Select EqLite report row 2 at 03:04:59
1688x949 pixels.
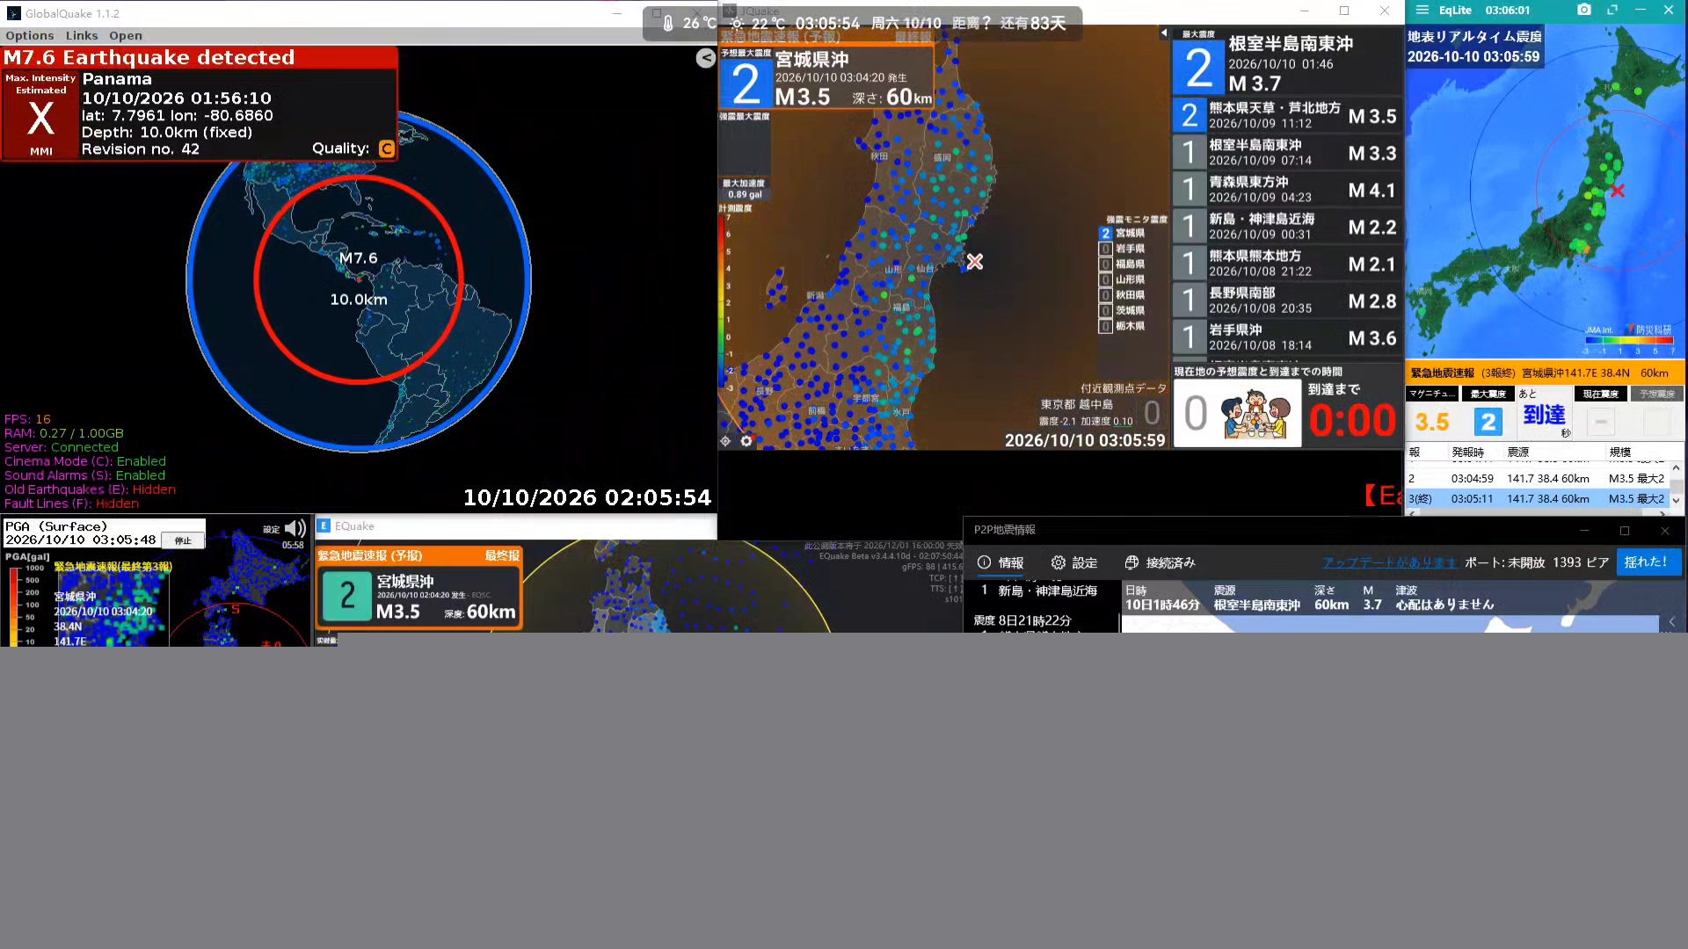coord(1537,478)
